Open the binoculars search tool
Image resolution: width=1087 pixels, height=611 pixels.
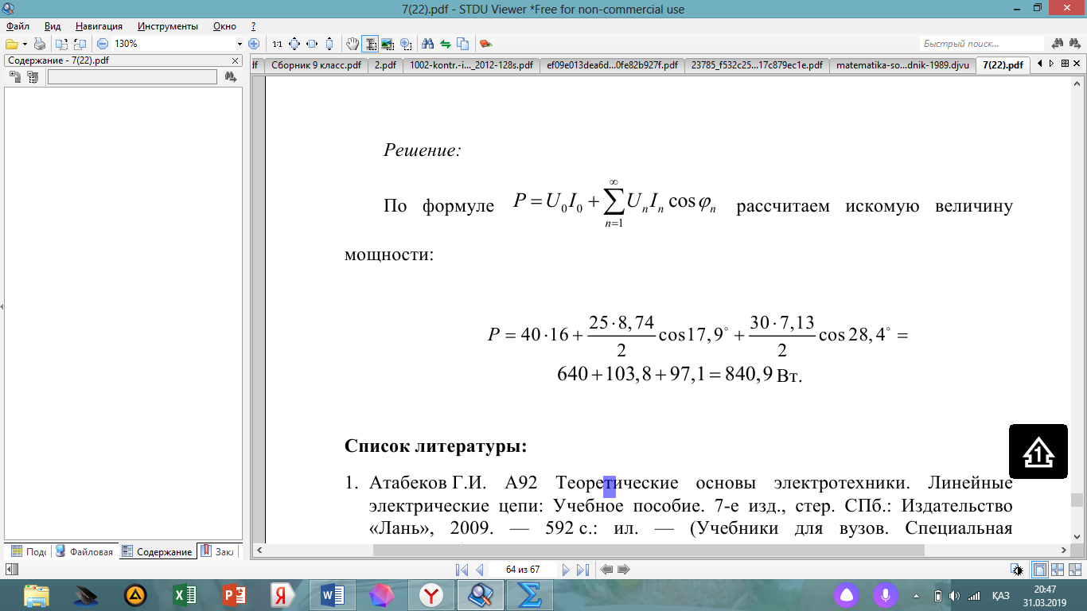427,44
